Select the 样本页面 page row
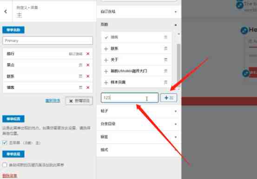 click(x=136, y=82)
